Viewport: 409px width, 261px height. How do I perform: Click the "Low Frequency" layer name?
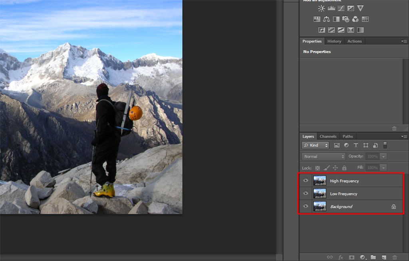pos(343,194)
